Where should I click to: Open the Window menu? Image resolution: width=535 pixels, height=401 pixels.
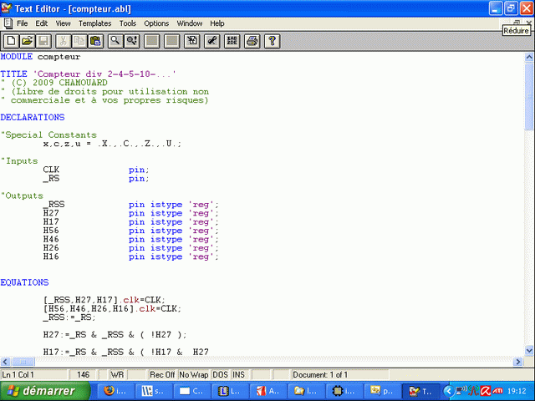(189, 23)
